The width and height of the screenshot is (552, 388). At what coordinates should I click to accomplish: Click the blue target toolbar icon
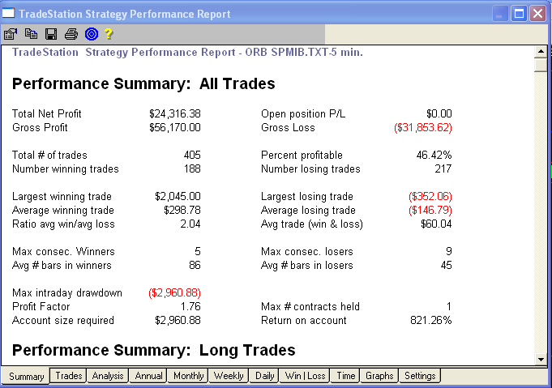coord(92,34)
